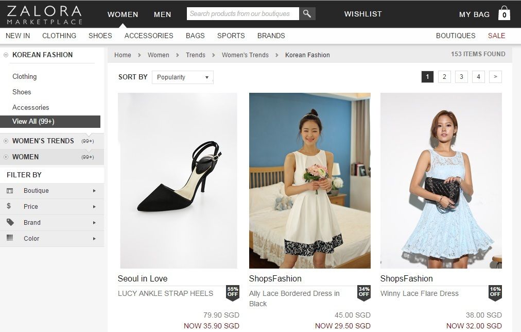Open Ally Lace Bordered Dress title
Viewport: 521px width, 332px height.
click(294, 298)
